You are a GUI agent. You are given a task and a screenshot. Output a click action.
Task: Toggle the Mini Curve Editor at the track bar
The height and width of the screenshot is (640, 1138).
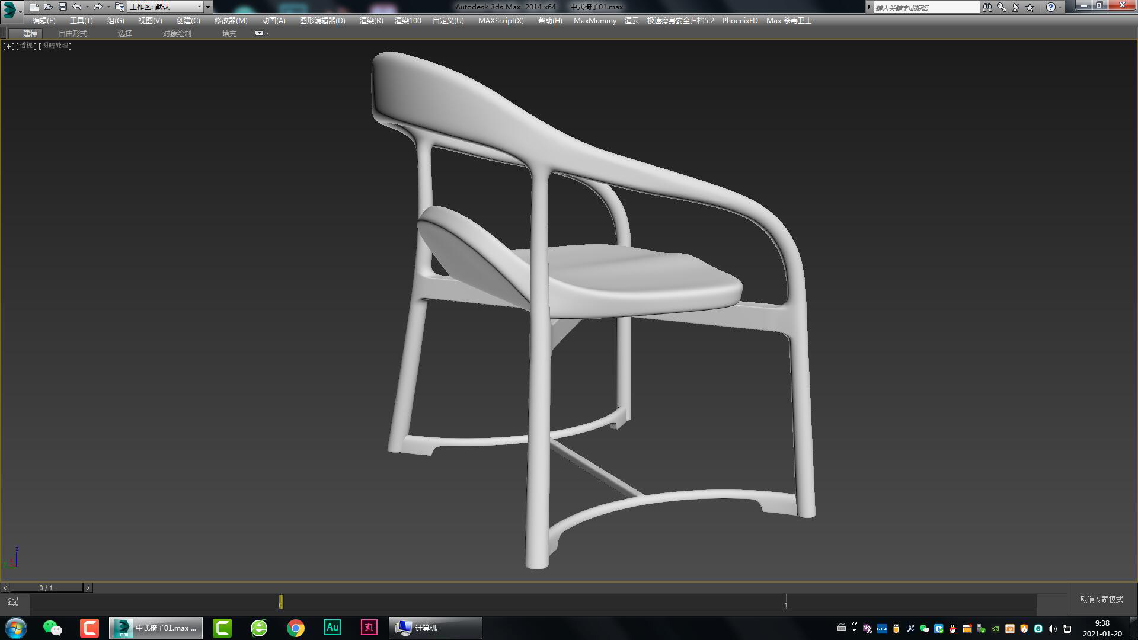[12, 600]
